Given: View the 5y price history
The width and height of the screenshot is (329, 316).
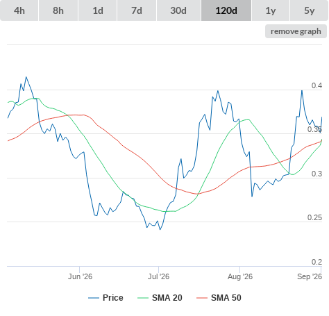Looking at the screenshot, I should 309,10.
